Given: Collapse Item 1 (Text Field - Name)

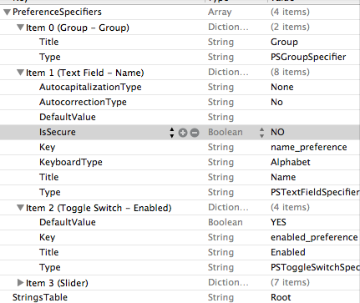Looking at the screenshot, I should click(20, 73).
